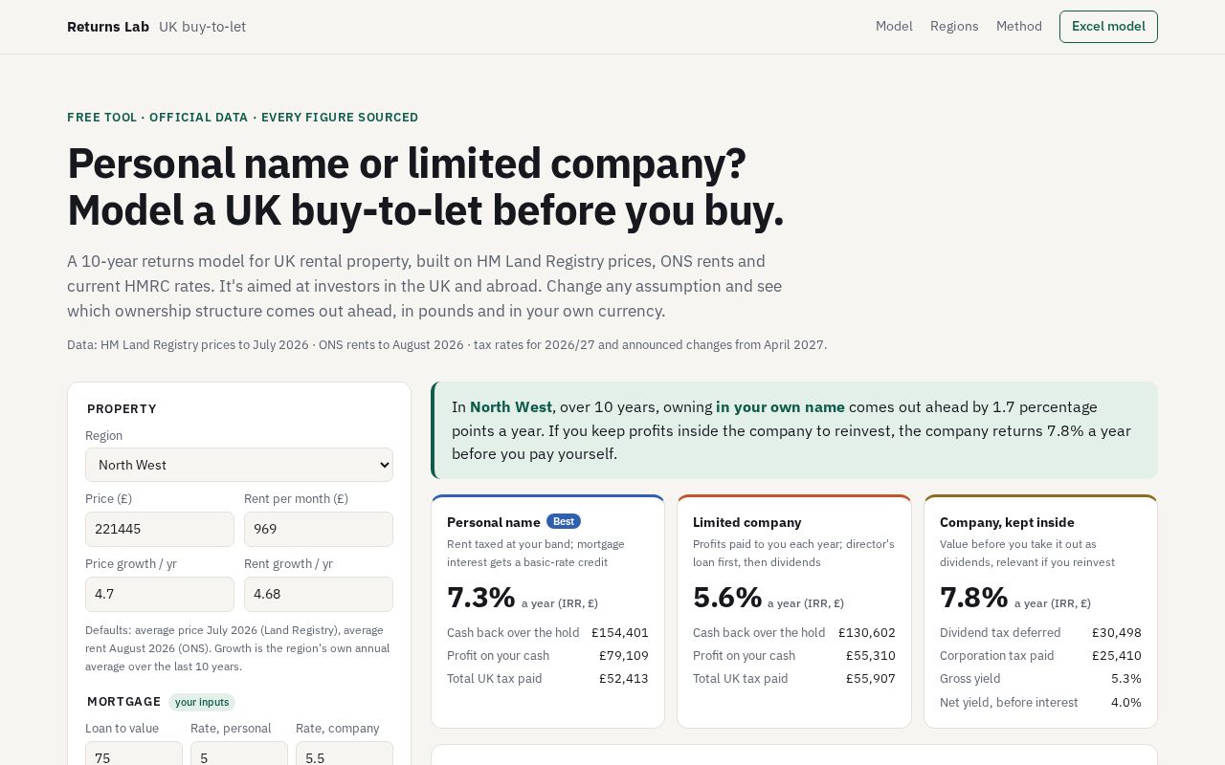This screenshot has height=765, width=1225.
Task: Click the 'in your own name' highlighted text
Action: [x=780, y=407]
